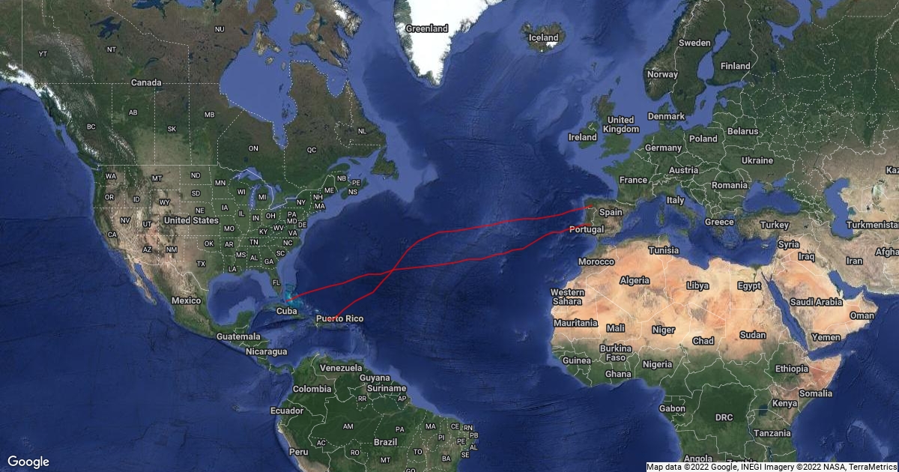
Task: Click the Cuba label
Action: coord(286,310)
